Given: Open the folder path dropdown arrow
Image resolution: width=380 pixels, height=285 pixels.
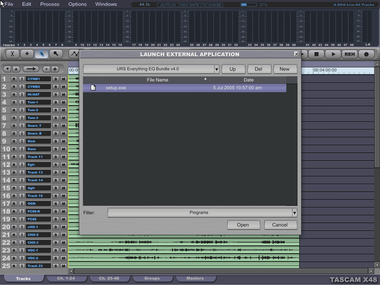Looking at the screenshot, I should click(217, 69).
